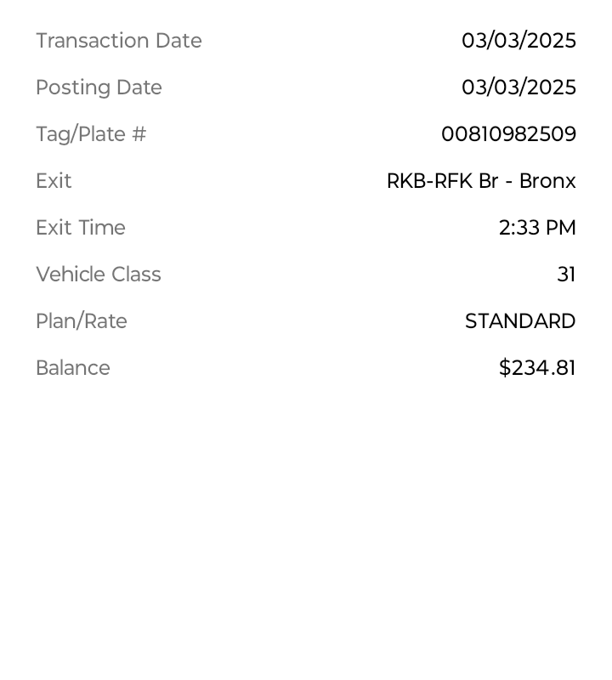Click the Vehicle Class label
The height and width of the screenshot is (680, 612).
click(x=99, y=275)
